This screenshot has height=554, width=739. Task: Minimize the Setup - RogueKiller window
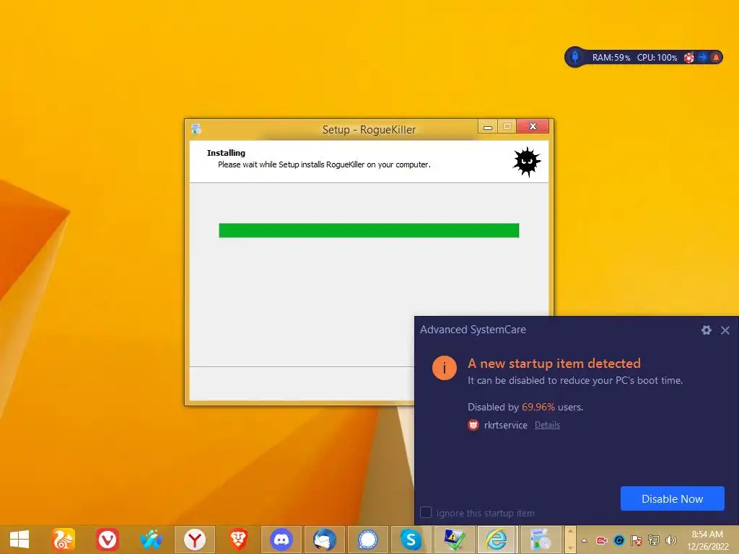tap(488, 126)
